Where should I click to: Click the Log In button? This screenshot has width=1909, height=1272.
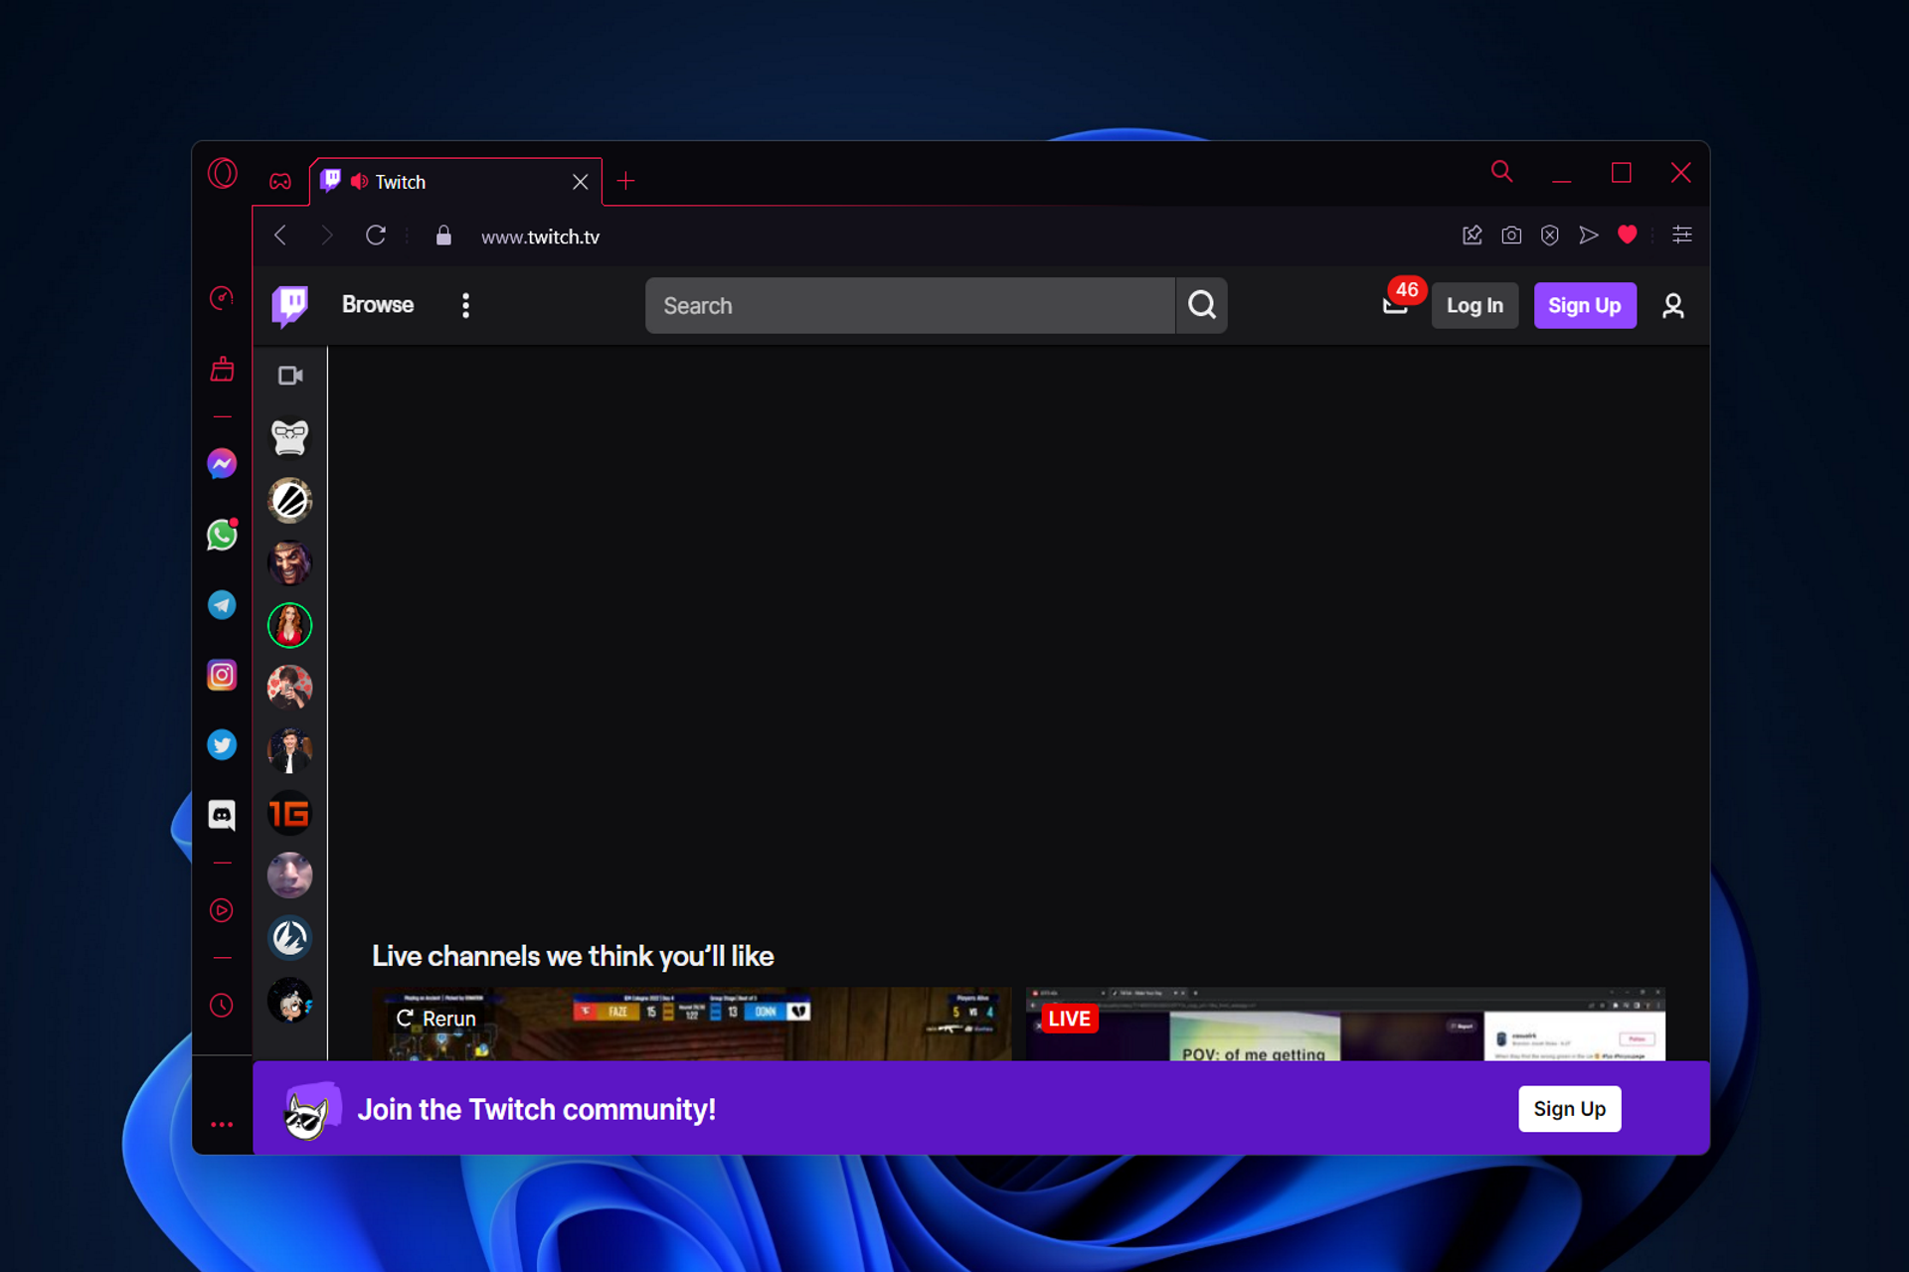coord(1475,306)
